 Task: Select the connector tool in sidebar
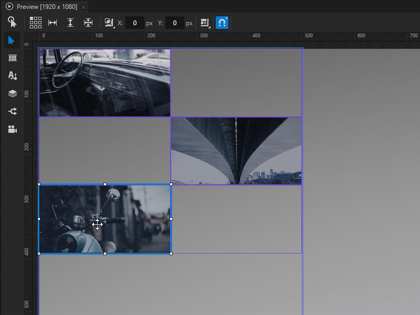[12, 111]
